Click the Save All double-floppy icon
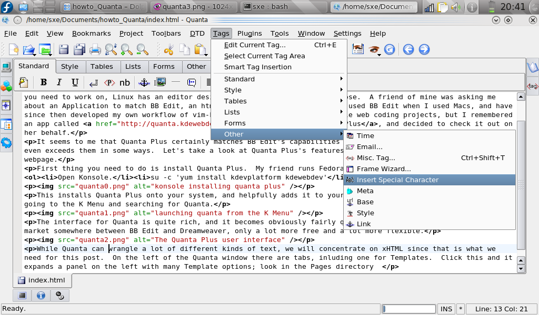The image size is (539, 315). click(79, 49)
